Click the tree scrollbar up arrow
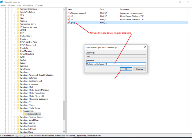This screenshot has height=138, width=192. pyautogui.click(x=64, y=9)
